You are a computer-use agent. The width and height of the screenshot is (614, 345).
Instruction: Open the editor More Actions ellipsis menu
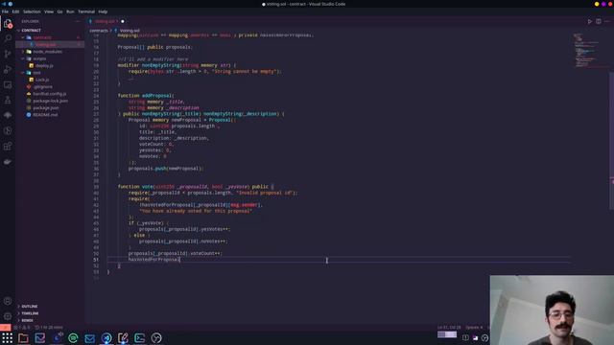[x=607, y=21]
